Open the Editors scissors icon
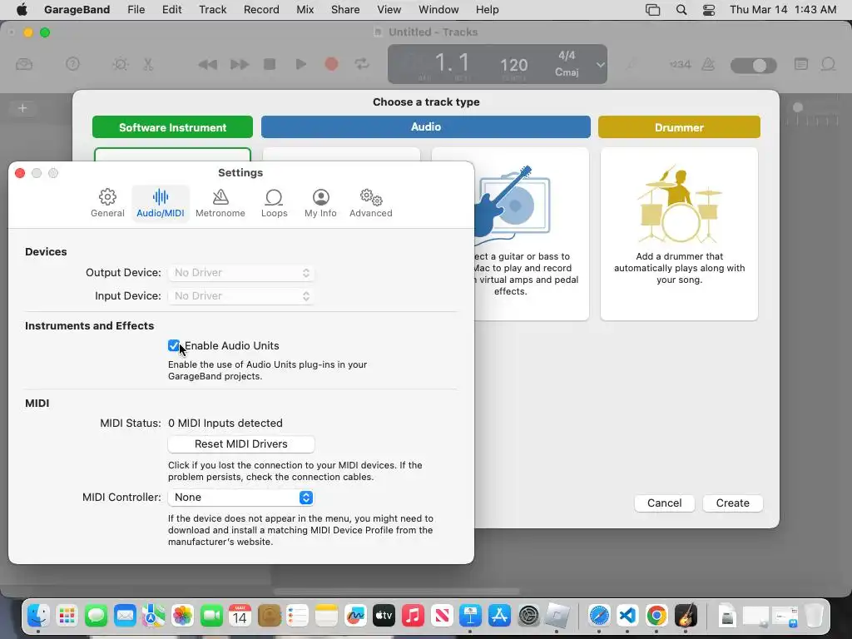This screenshot has width=852, height=639. [148, 65]
